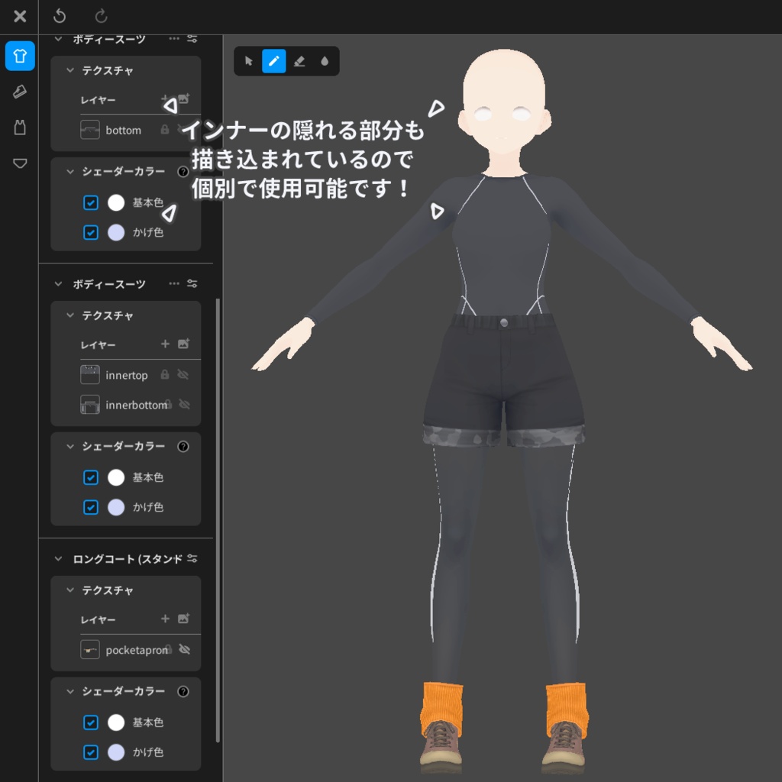The height and width of the screenshot is (782, 782).
Task: Uncheck 基本色 in the first シェーダーカラー section
Action: click(91, 202)
